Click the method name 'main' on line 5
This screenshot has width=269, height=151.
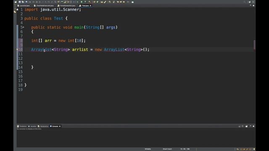(x=79, y=27)
